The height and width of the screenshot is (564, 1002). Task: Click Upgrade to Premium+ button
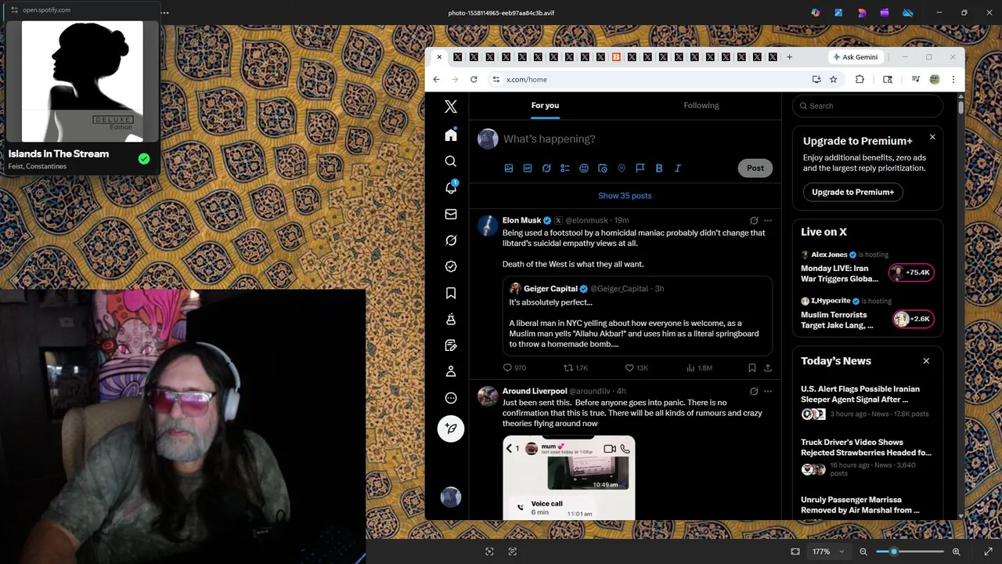(x=852, y=192)
